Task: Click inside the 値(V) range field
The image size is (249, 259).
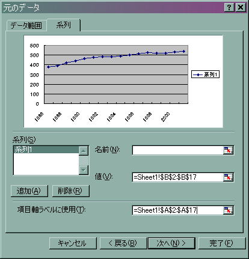Action: (x=177, y=177)
